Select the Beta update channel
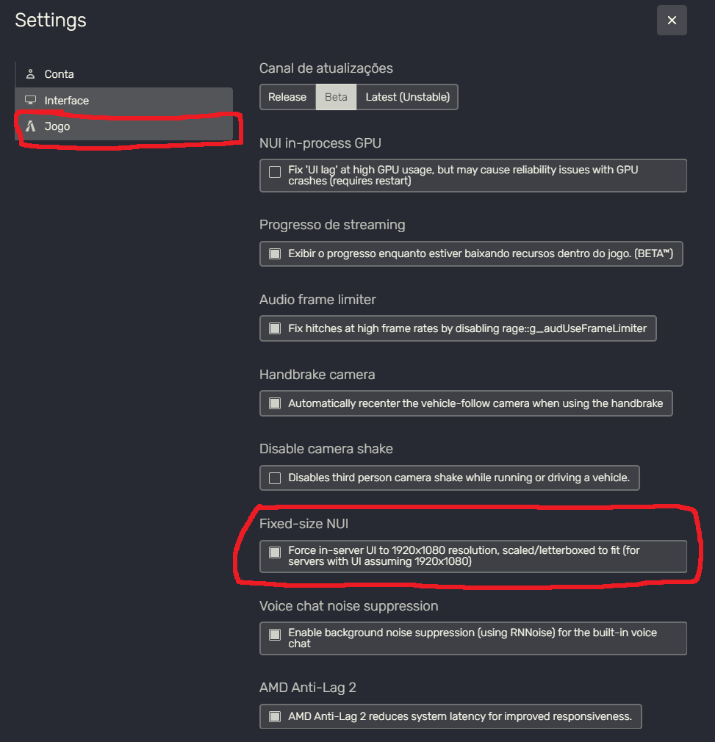 [336, 97]
